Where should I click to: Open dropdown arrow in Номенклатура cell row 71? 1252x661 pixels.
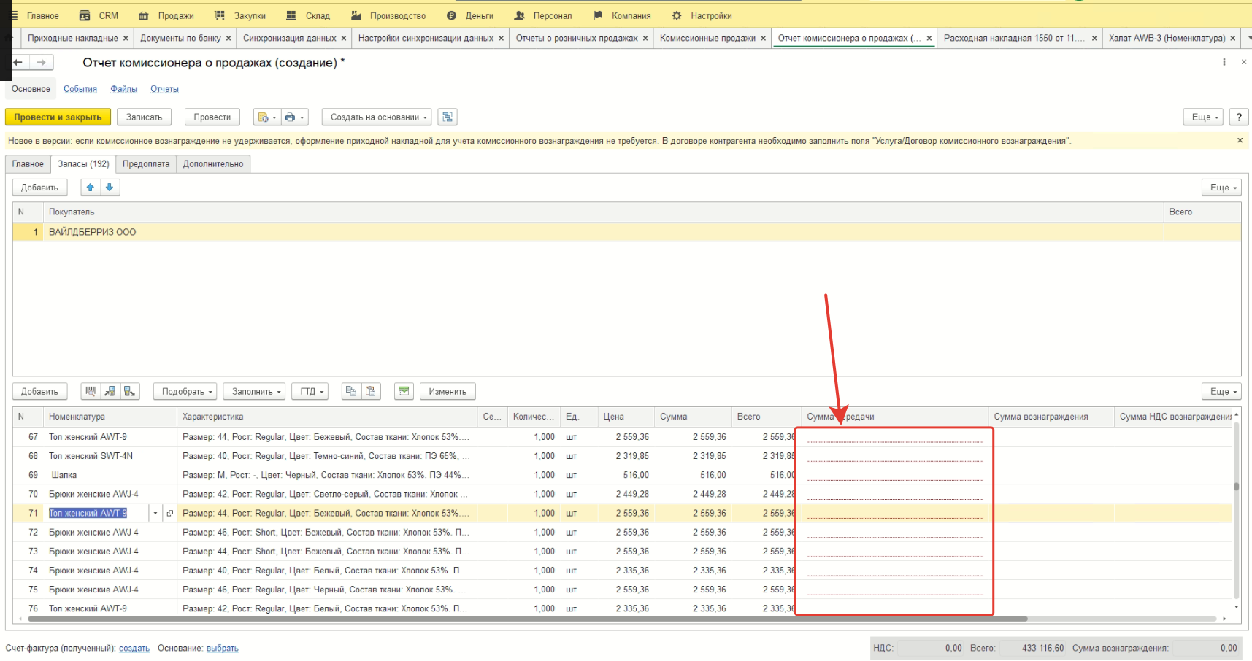click(155, 514)
